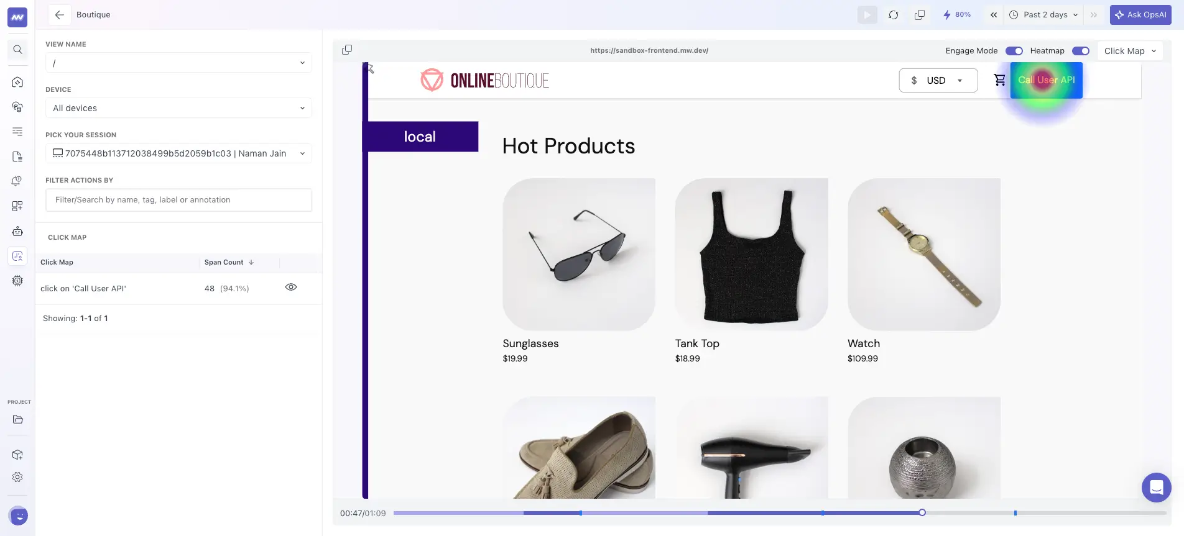Open the stacked lines logs icon
The image size is (1184, 536).
coord(17,132)
